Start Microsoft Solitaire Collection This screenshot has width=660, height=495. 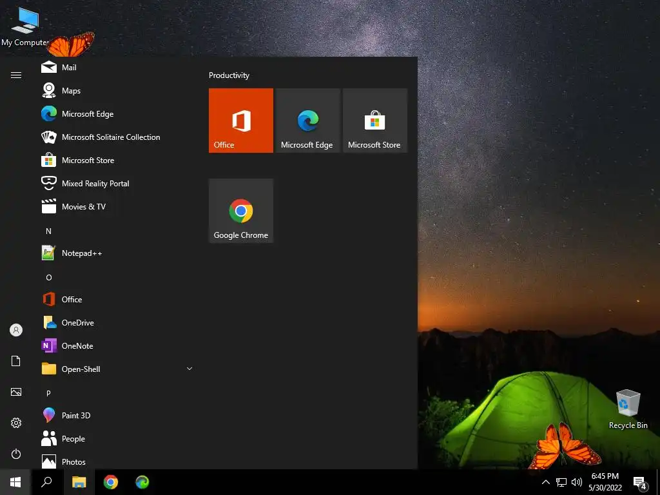click(x=119, y=137)
